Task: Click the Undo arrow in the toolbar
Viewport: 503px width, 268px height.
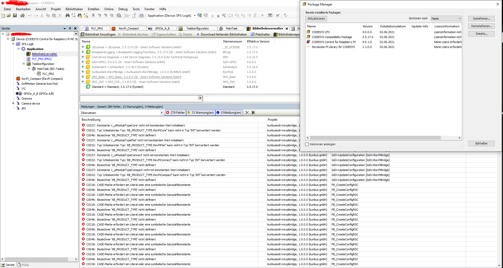Action: 30,15
